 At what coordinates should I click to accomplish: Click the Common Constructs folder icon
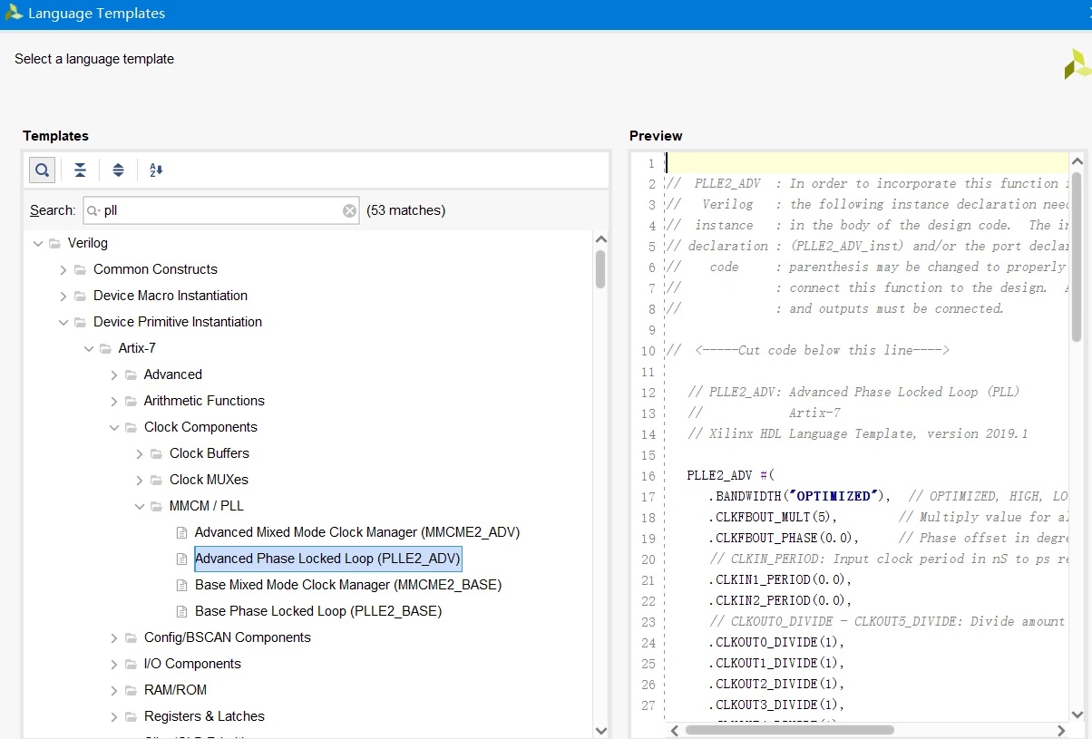[x=81, y=269]
